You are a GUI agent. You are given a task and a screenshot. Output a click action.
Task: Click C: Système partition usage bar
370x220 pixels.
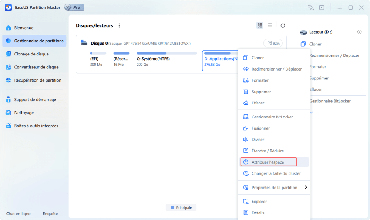166,54
